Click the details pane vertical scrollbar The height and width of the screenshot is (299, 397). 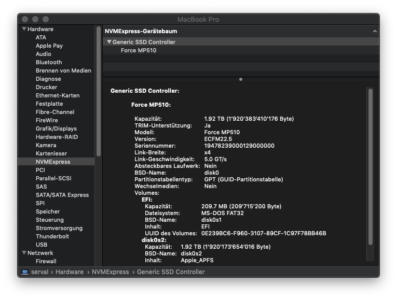[371, 167]
